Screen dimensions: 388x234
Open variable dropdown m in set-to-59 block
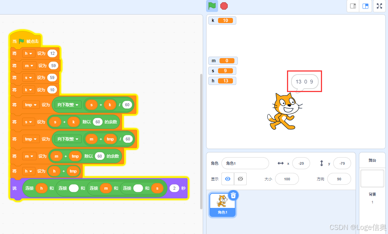pos(29,66)
